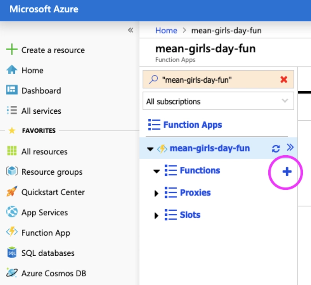Click the App Services globe icon
Viewport: 311px width, 285px height.
pyautogui.click(x=12, y=212)
